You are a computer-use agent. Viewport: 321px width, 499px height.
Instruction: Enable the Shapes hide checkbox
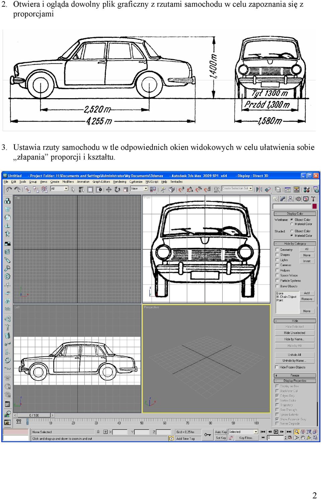tap(277, 255)
